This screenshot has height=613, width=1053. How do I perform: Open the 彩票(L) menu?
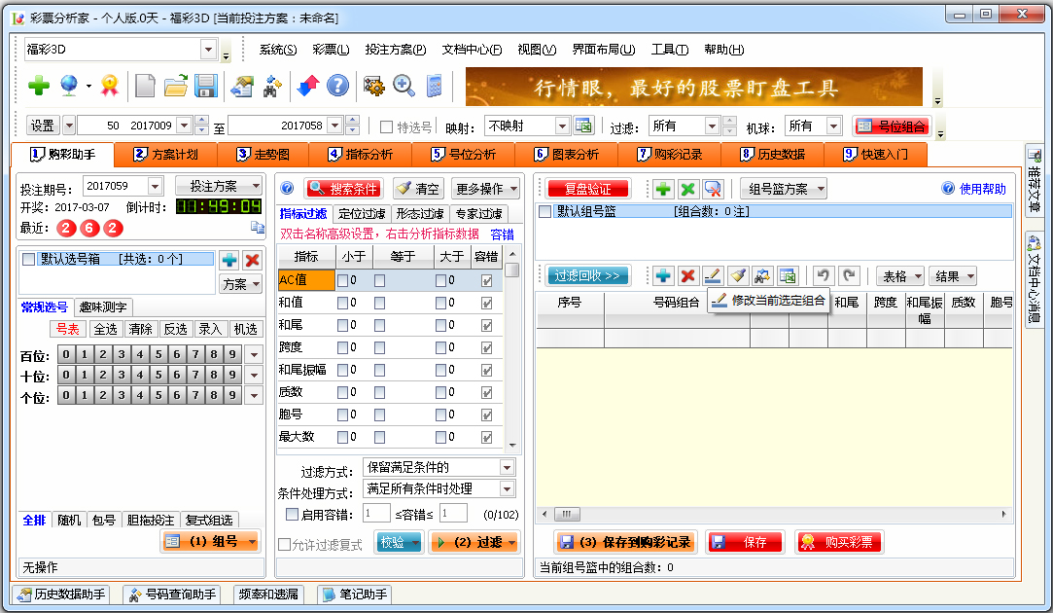(331, 49)
